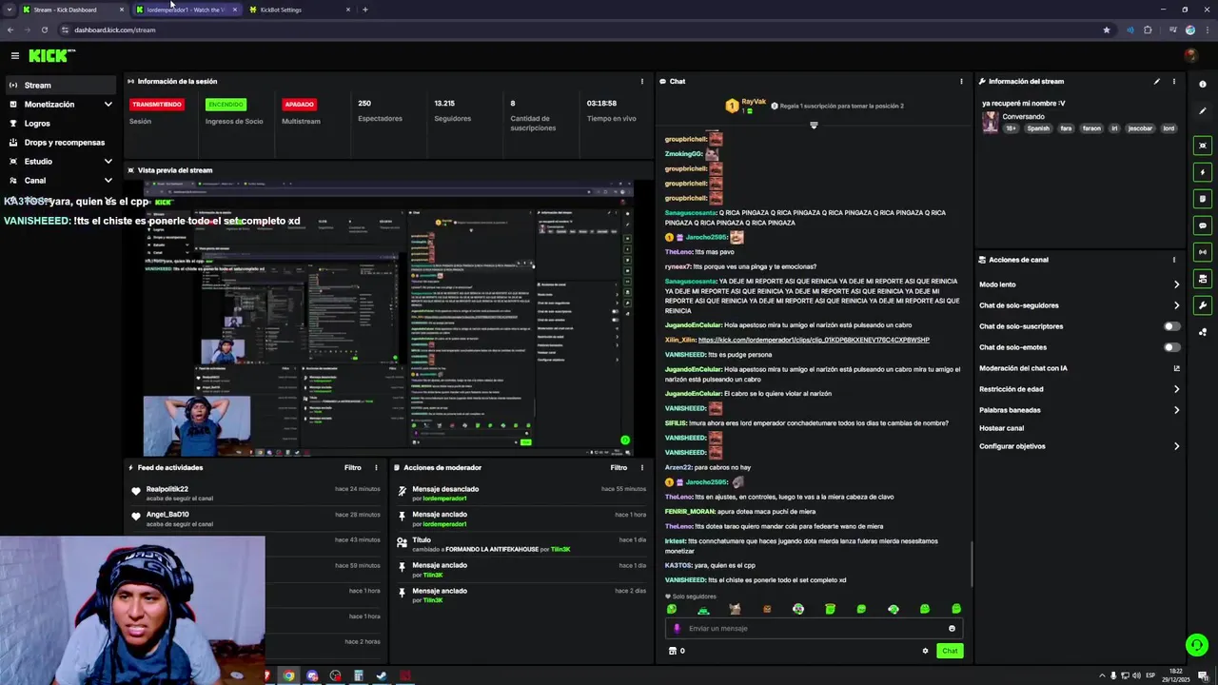Toggle stream preview panel icon in right rail
The image size is (1218, 685).
click(1203, 146)
